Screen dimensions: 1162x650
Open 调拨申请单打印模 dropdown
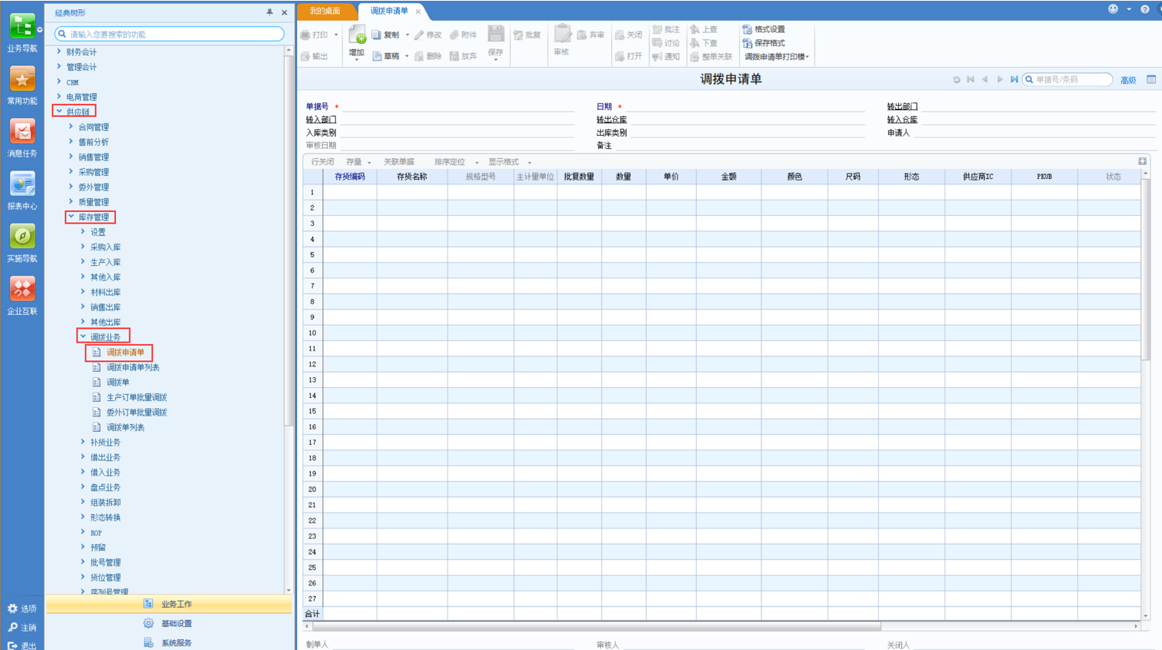click(777, 57)
